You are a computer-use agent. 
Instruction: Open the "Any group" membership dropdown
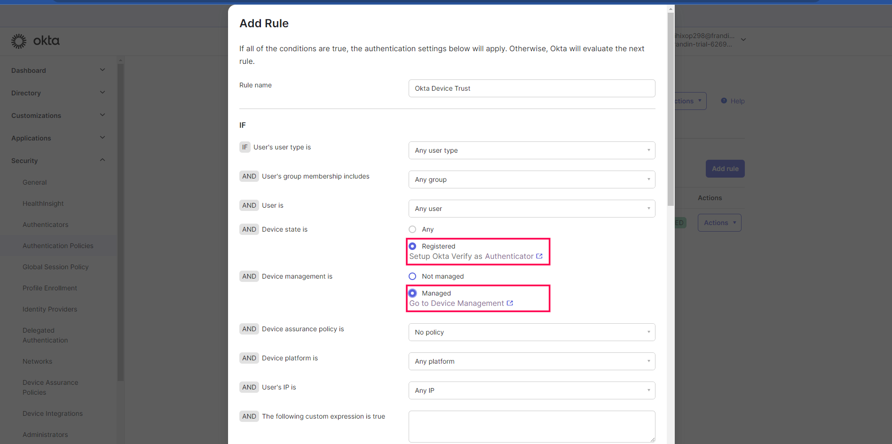click(x=531, y=179)
